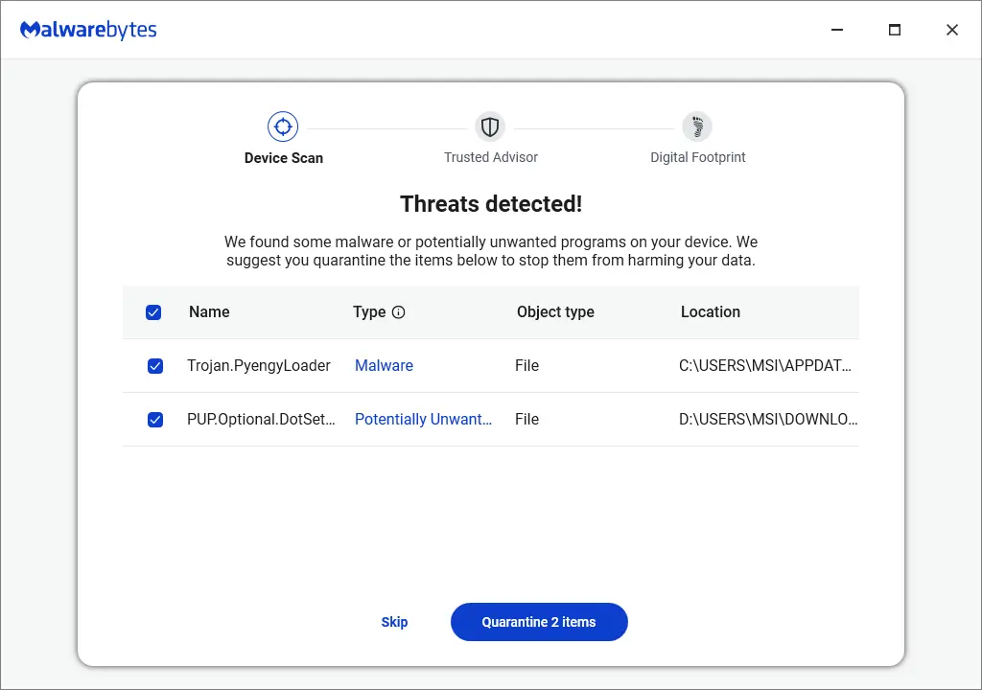Image resolution: width=982 pixels, height=690 pixels.
Task: Select the Digital Footprint step label
Action: 698,157
